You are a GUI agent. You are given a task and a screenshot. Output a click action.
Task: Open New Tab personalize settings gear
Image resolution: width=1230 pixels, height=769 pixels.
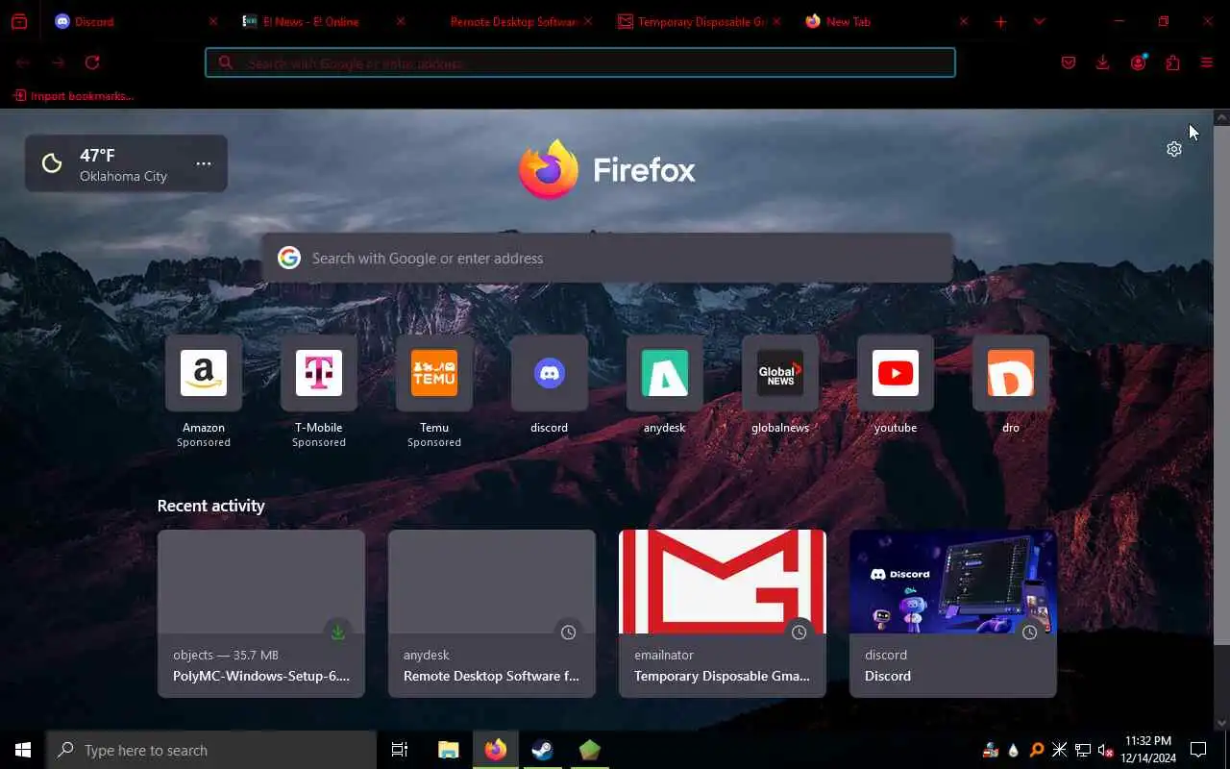coord(1174,149)
